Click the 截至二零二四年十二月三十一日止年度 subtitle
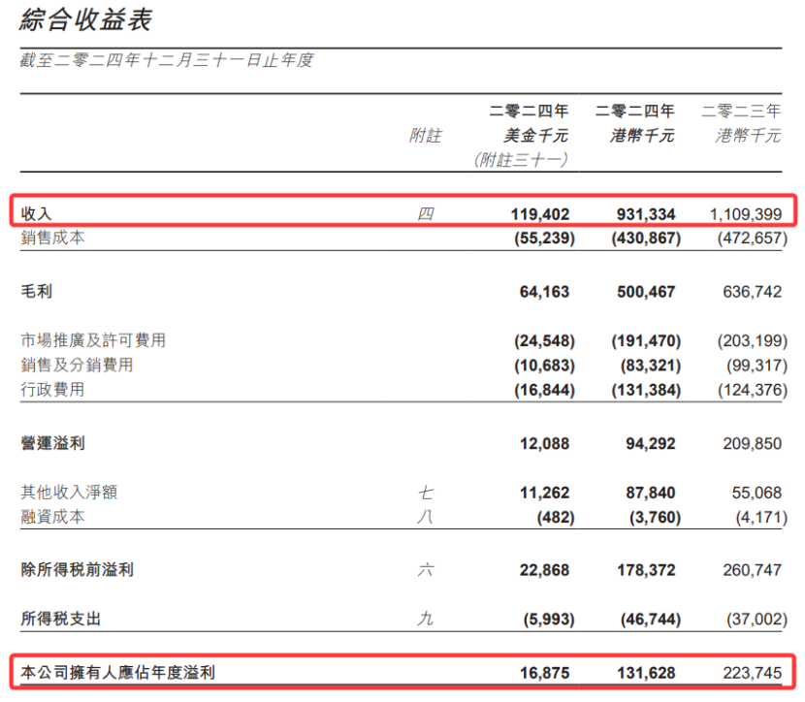Image resolution: width=805 pixels, height=702 pixels. coord(167,60)
